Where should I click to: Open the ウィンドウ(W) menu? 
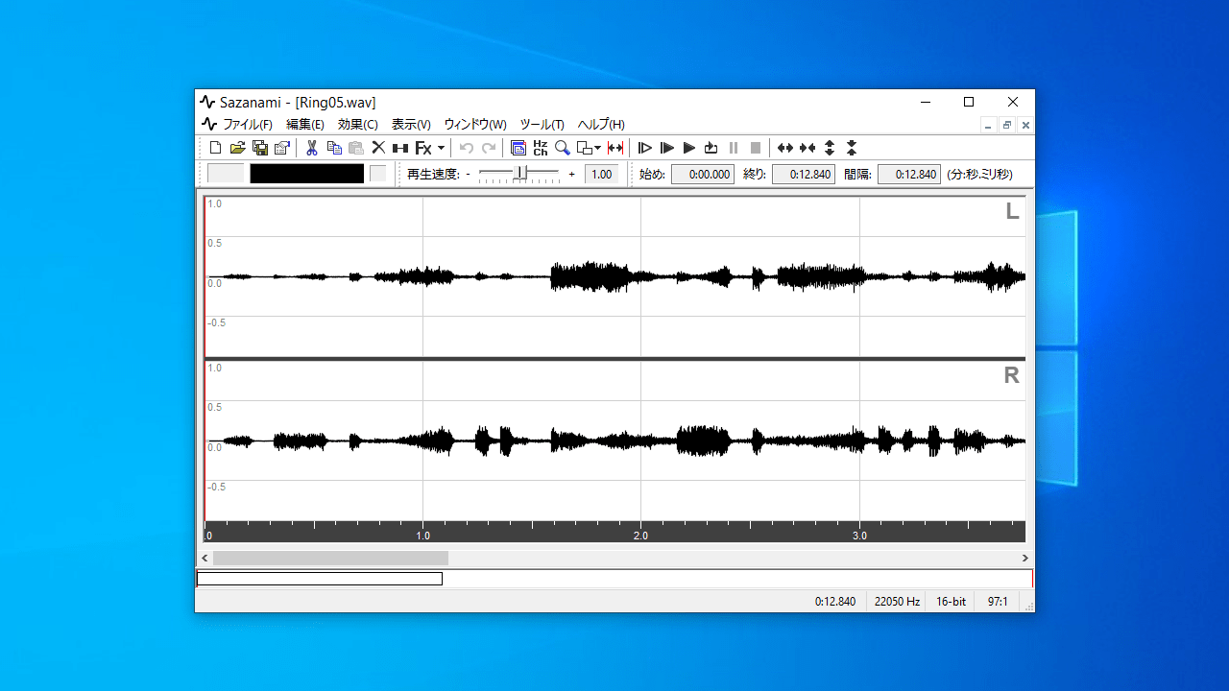pos(475,125)
